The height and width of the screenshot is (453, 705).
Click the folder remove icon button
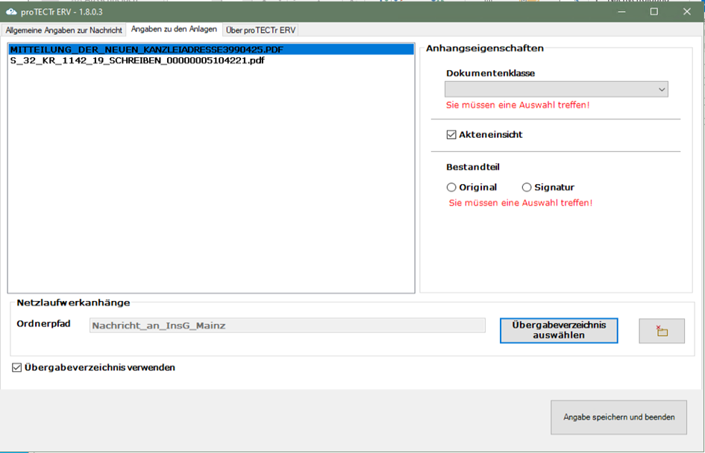[x=662, y=331]
